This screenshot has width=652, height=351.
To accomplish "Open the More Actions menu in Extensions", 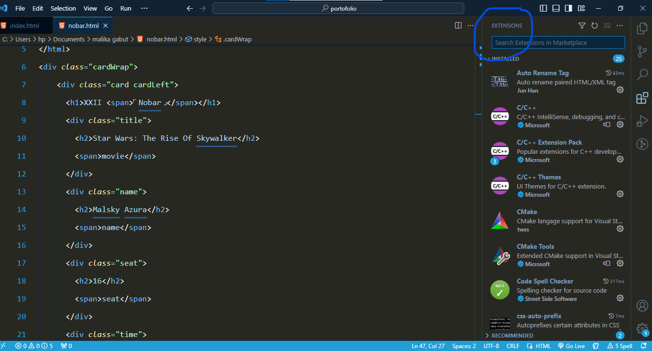I will click(x=620, y=26).
